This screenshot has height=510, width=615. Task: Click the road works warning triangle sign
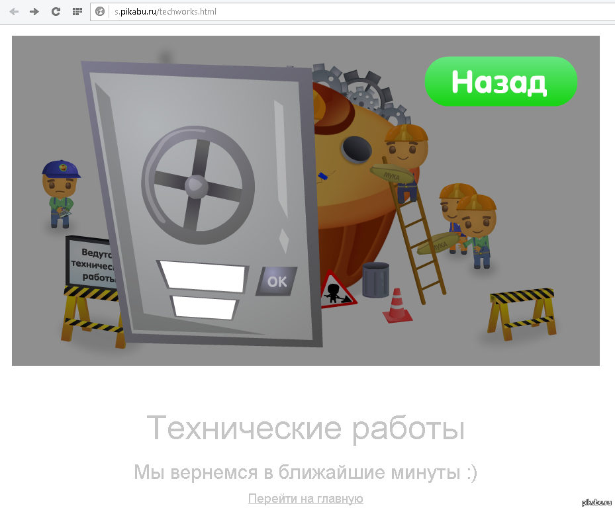click(x=337, y=290)
